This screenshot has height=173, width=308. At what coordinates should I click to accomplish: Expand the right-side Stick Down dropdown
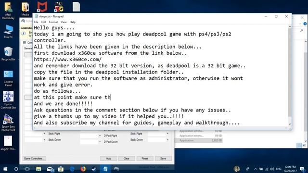167,140
